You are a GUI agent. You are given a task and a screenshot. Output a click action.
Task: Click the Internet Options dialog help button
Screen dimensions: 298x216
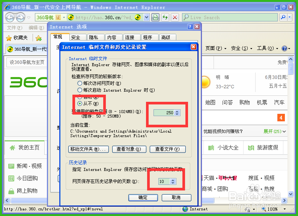coord(190,27)
